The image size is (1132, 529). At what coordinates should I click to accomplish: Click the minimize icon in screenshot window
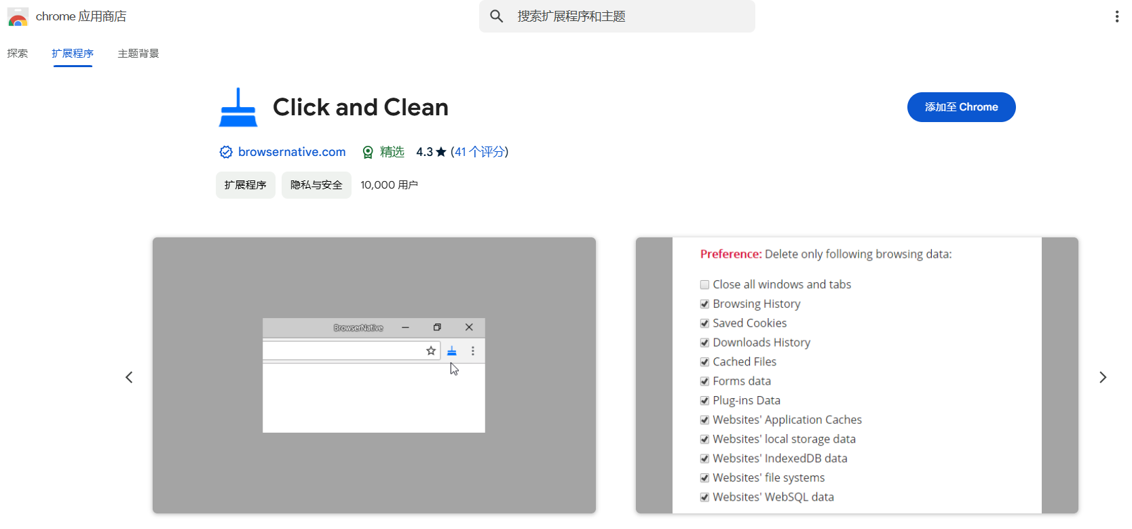click(x=405, y=327)
